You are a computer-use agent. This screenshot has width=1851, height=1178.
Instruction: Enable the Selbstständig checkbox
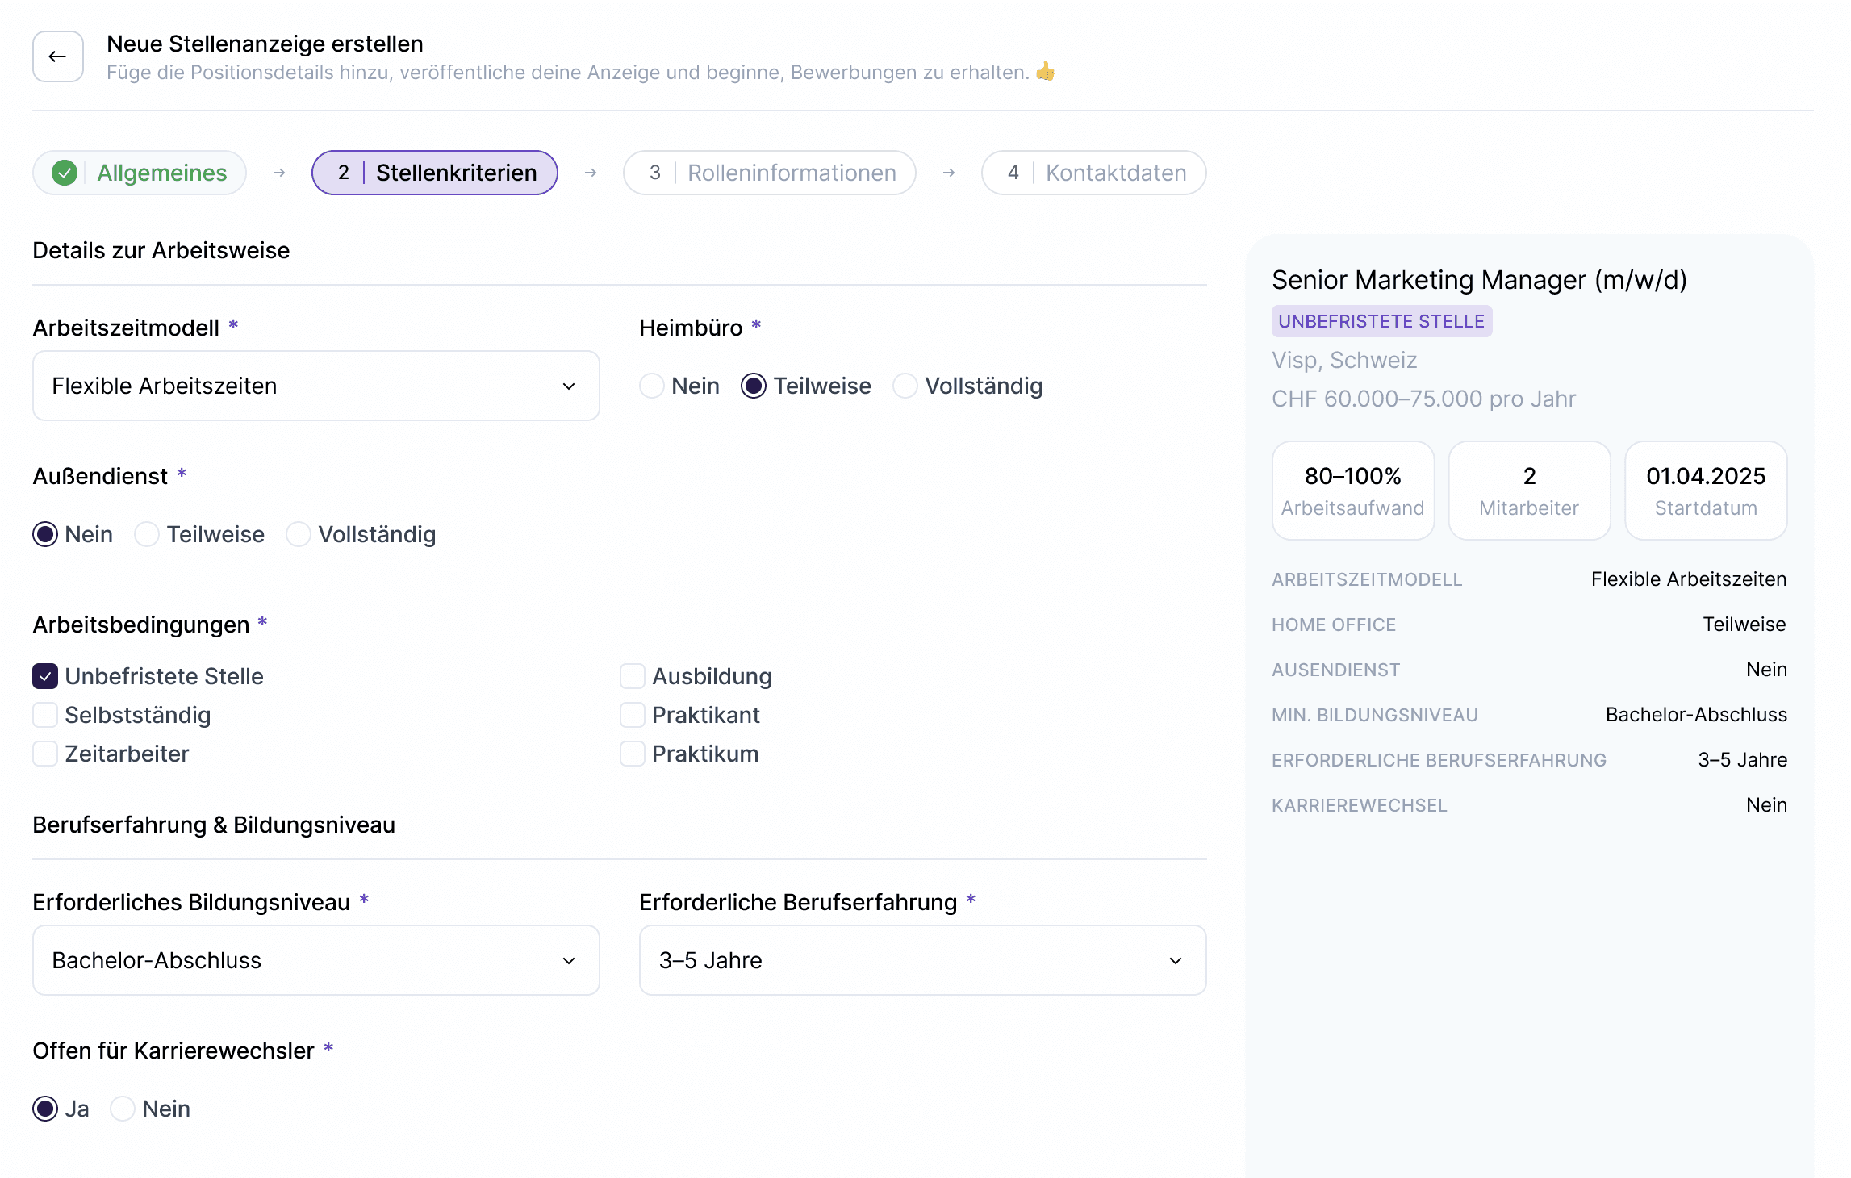point(45,716)
